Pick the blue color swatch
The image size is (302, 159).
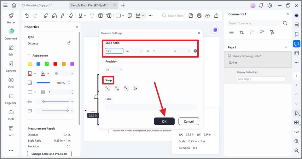(x=38, y=64)
